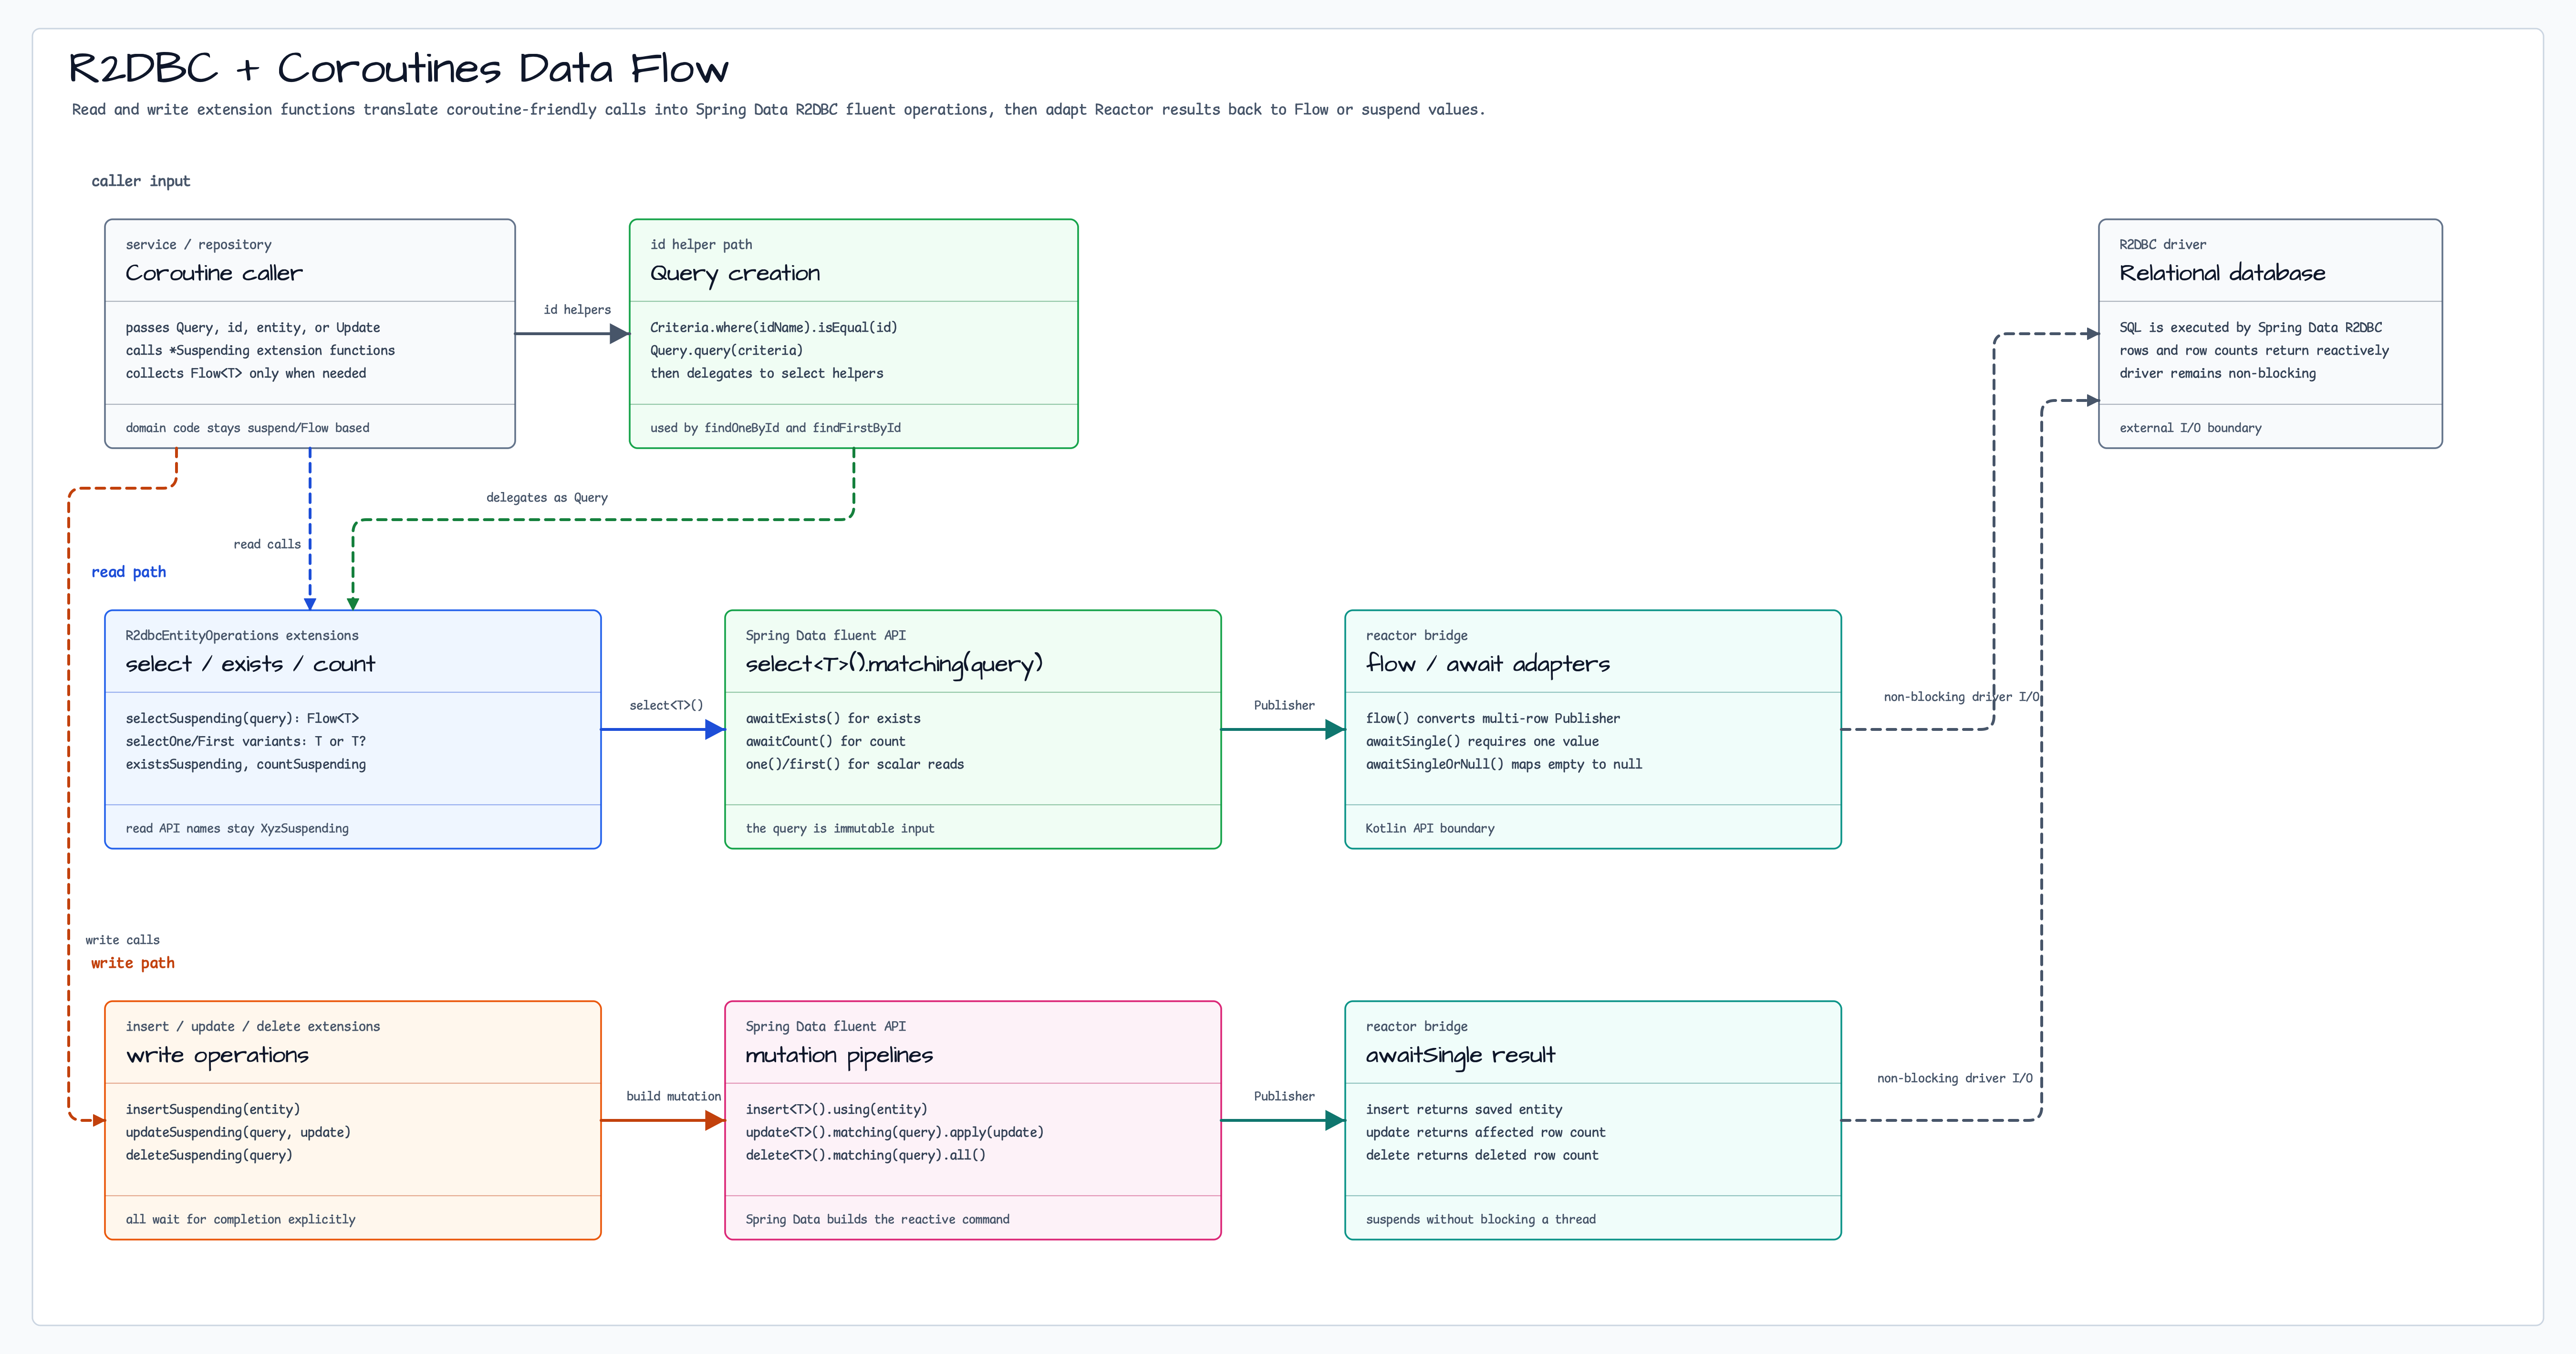This screenshot has height=1354, width=2576.
Task: Click 'suspends without blocking a thread' footer
Action: 1481,1219
